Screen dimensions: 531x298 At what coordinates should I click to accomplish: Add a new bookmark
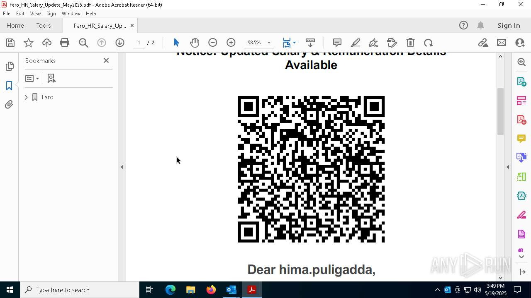51,78
